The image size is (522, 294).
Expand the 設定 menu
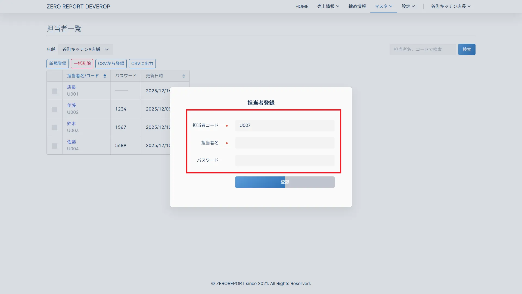tap(408, 6)
